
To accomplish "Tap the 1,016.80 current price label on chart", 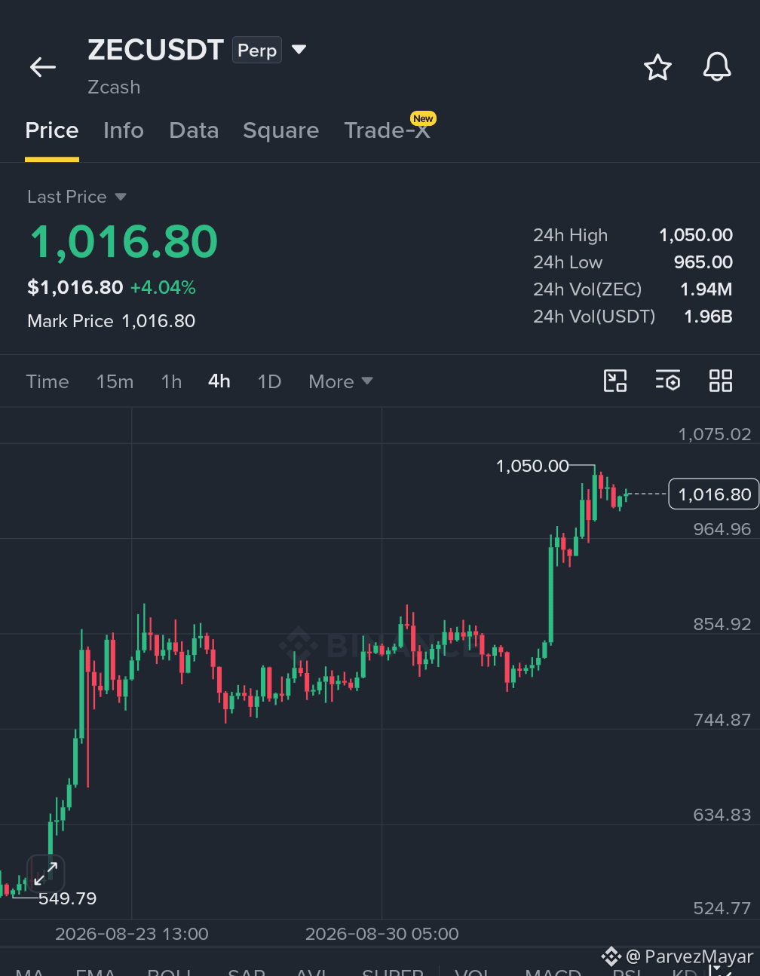I will [x=714, y=494].
